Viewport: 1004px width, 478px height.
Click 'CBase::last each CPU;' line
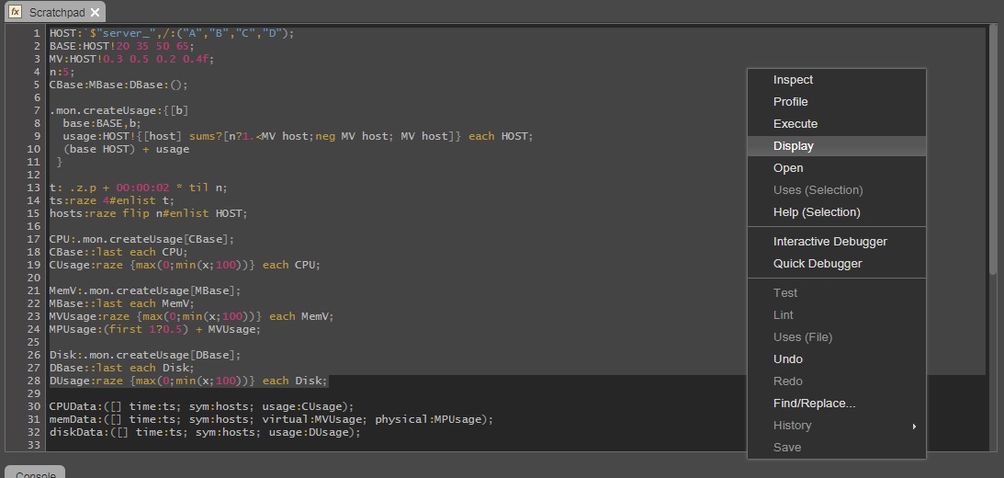[118, 252]
